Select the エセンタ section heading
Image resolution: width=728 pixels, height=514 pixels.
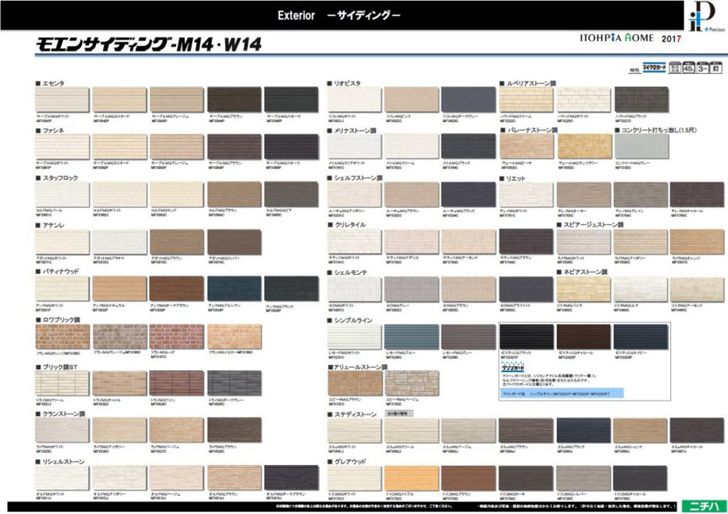50,83
